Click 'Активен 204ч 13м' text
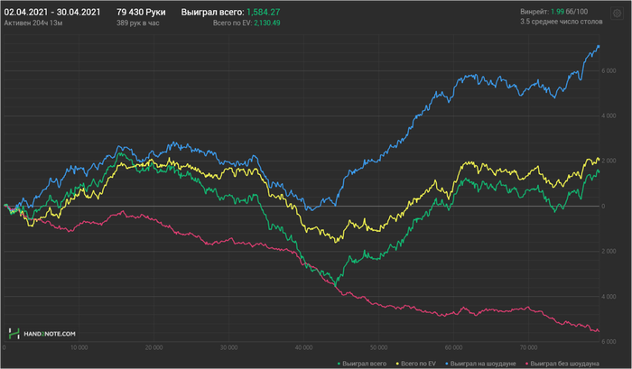The height and width of the screenshot is (369, 632). tap(33, 23)
